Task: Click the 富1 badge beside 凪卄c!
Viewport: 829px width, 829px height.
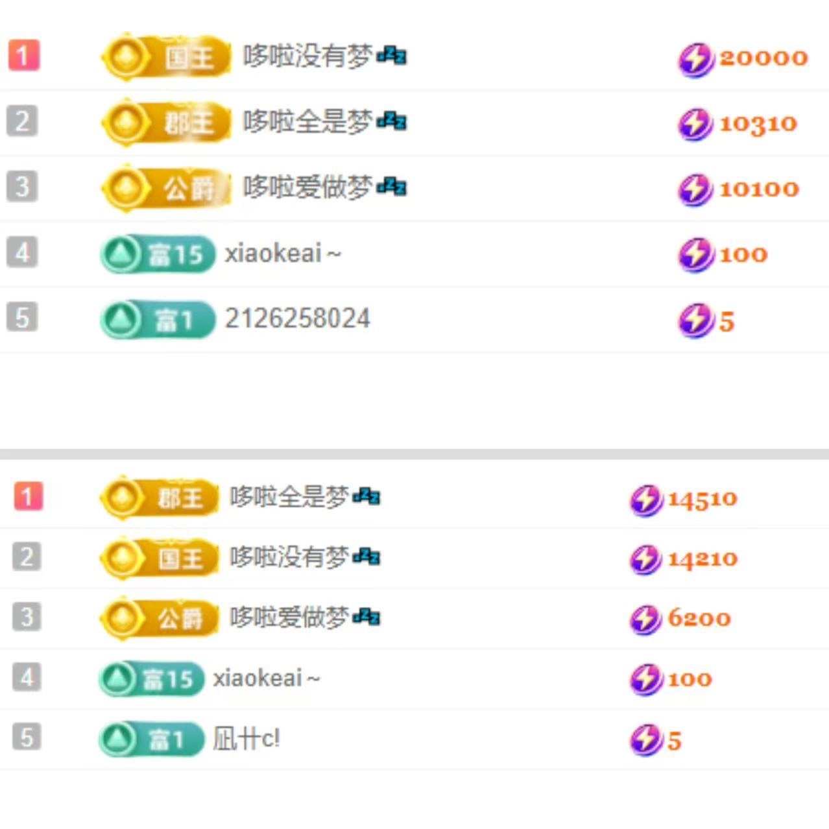Action: tap(151, 739)
